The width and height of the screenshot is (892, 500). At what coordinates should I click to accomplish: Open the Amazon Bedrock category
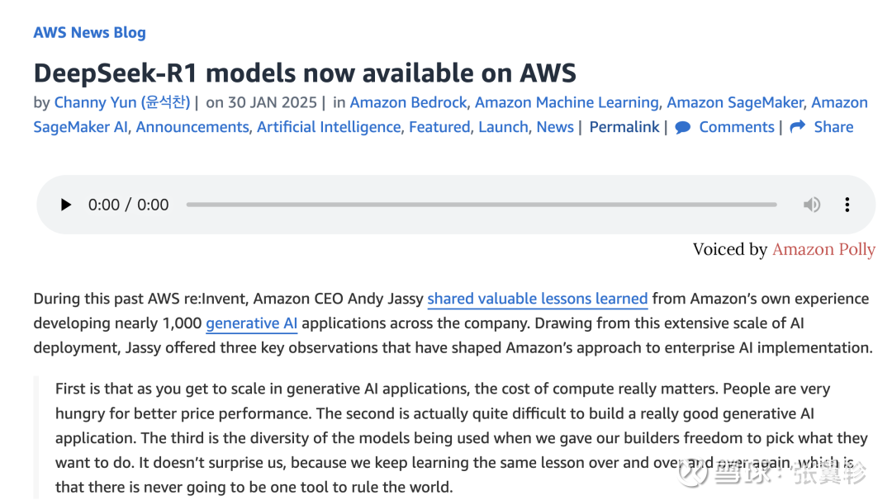pos(408,102)
